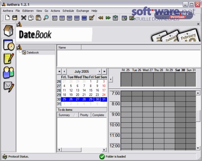
Task: Open the Help menu
Action: (94, 11)
